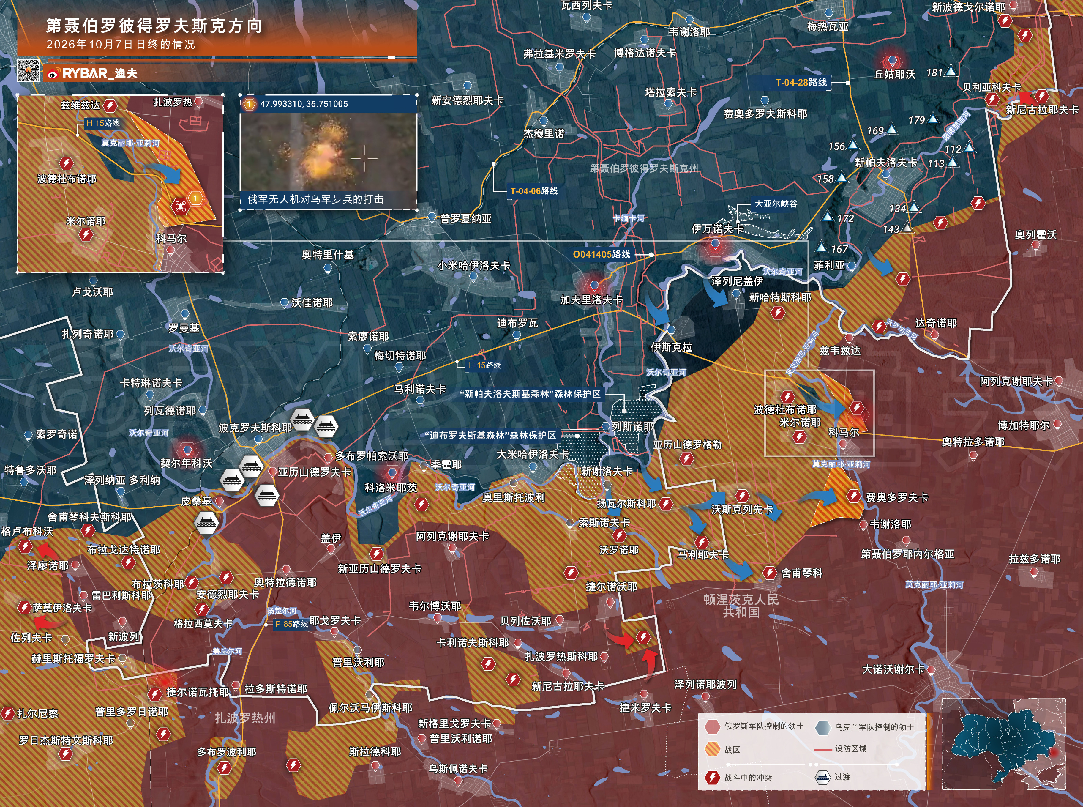Viewport: 1083px width, 807px height.
Task: Click the orange number 1 marker beside coordinates
Action: coord(250,104)
